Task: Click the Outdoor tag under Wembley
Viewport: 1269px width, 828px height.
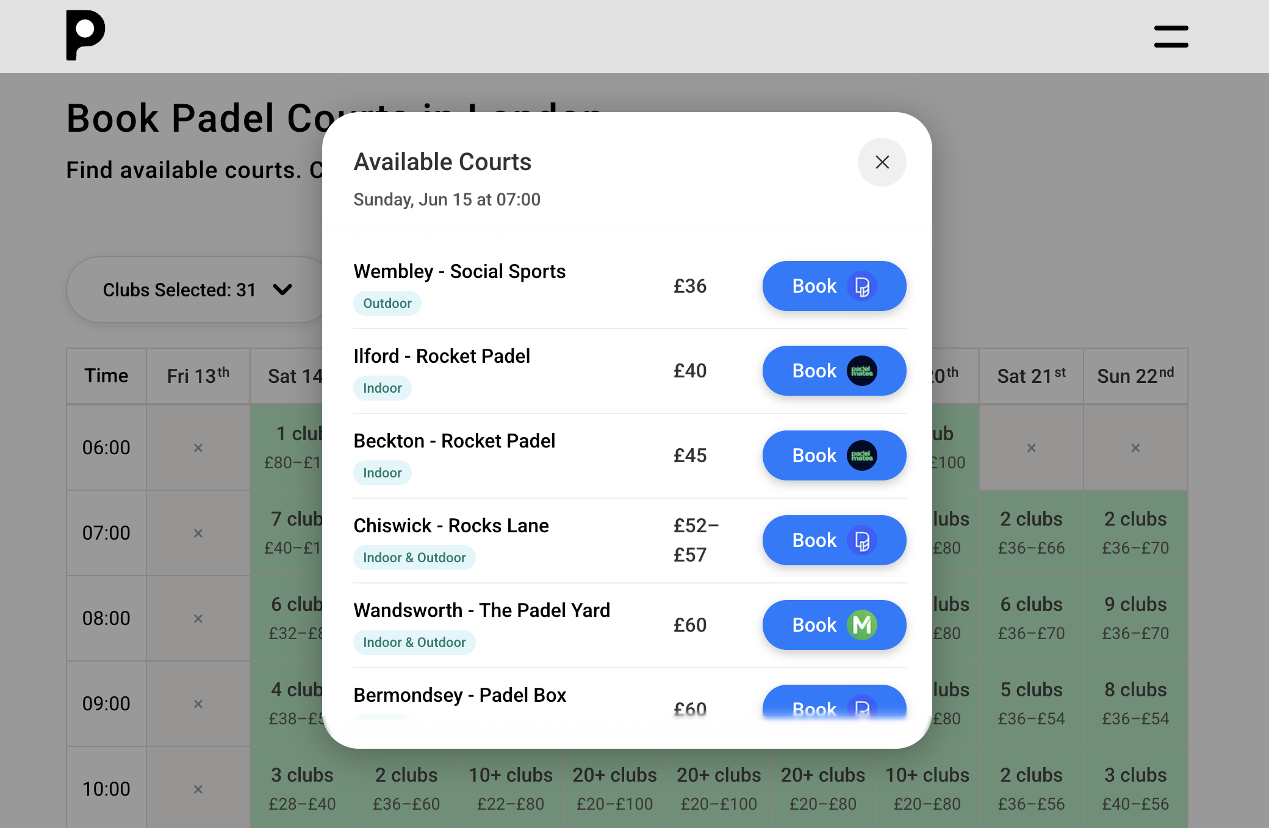Action: click(x=387, y=303)
